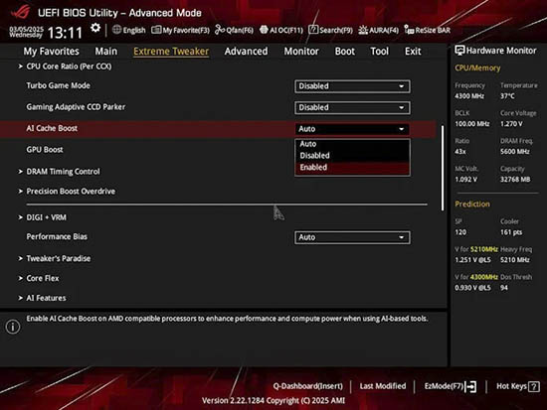
Task: Select the Performance Bias label
Action: point(57,236)
